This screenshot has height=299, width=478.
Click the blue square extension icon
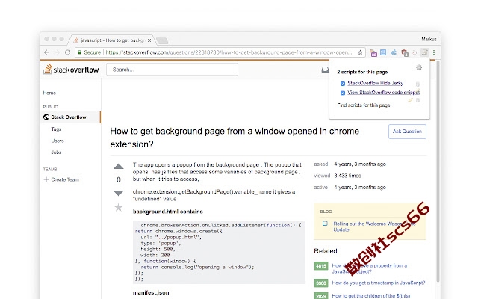[x=383, y=52]
